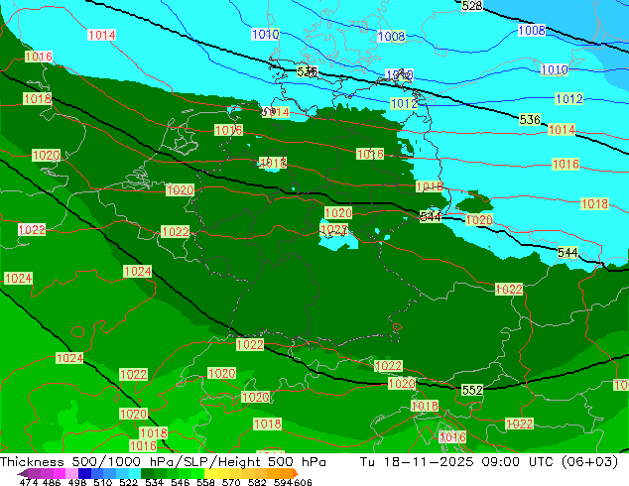629x486 pixels.
Task: Click the 558 legend value
Action: pos(205,482)
